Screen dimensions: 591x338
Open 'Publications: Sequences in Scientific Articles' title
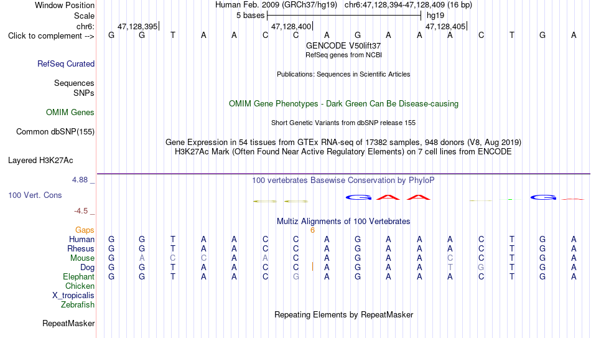point(343,74)
